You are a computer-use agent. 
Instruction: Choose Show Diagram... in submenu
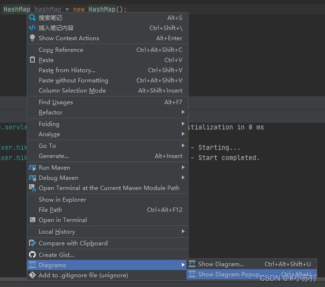[x=252, y=264]
